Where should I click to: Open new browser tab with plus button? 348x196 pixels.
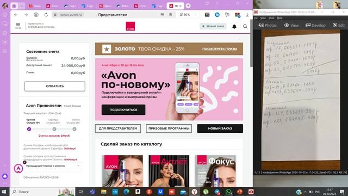click(x=188, y=6)
